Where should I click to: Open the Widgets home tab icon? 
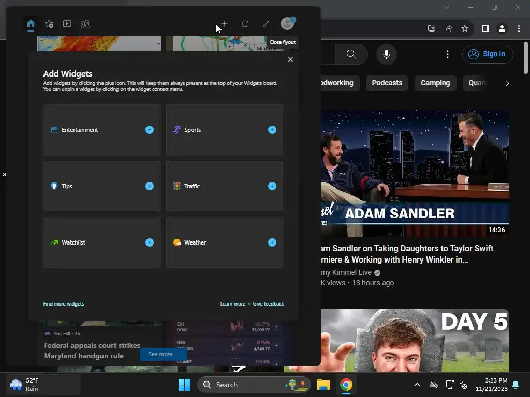click(31, 24)
